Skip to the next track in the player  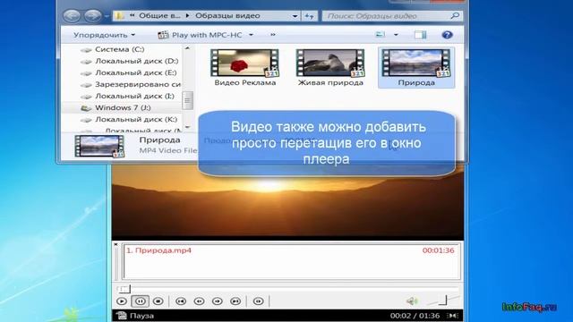pyautogui.click(x=235, y=301)
